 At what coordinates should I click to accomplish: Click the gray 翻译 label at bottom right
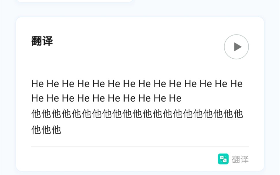coord(240,159)
